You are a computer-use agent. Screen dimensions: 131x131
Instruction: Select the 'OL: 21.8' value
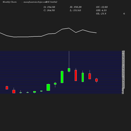point(101,14)
